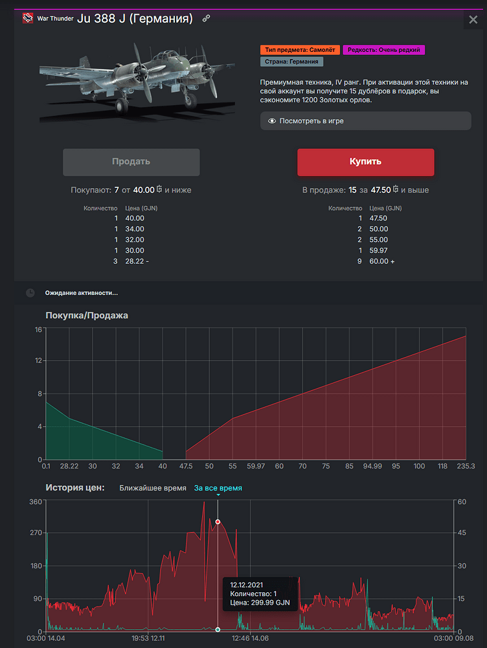The width and height of the screenshot is (487, 648).
Task: Select the За все время tab
Action: tap(218, 488)
